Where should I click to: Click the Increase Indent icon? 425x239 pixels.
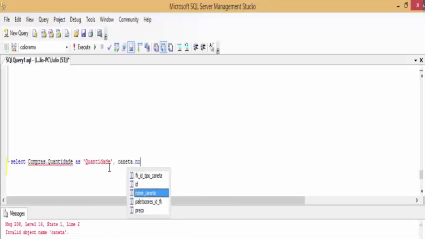tap(203, 47)
